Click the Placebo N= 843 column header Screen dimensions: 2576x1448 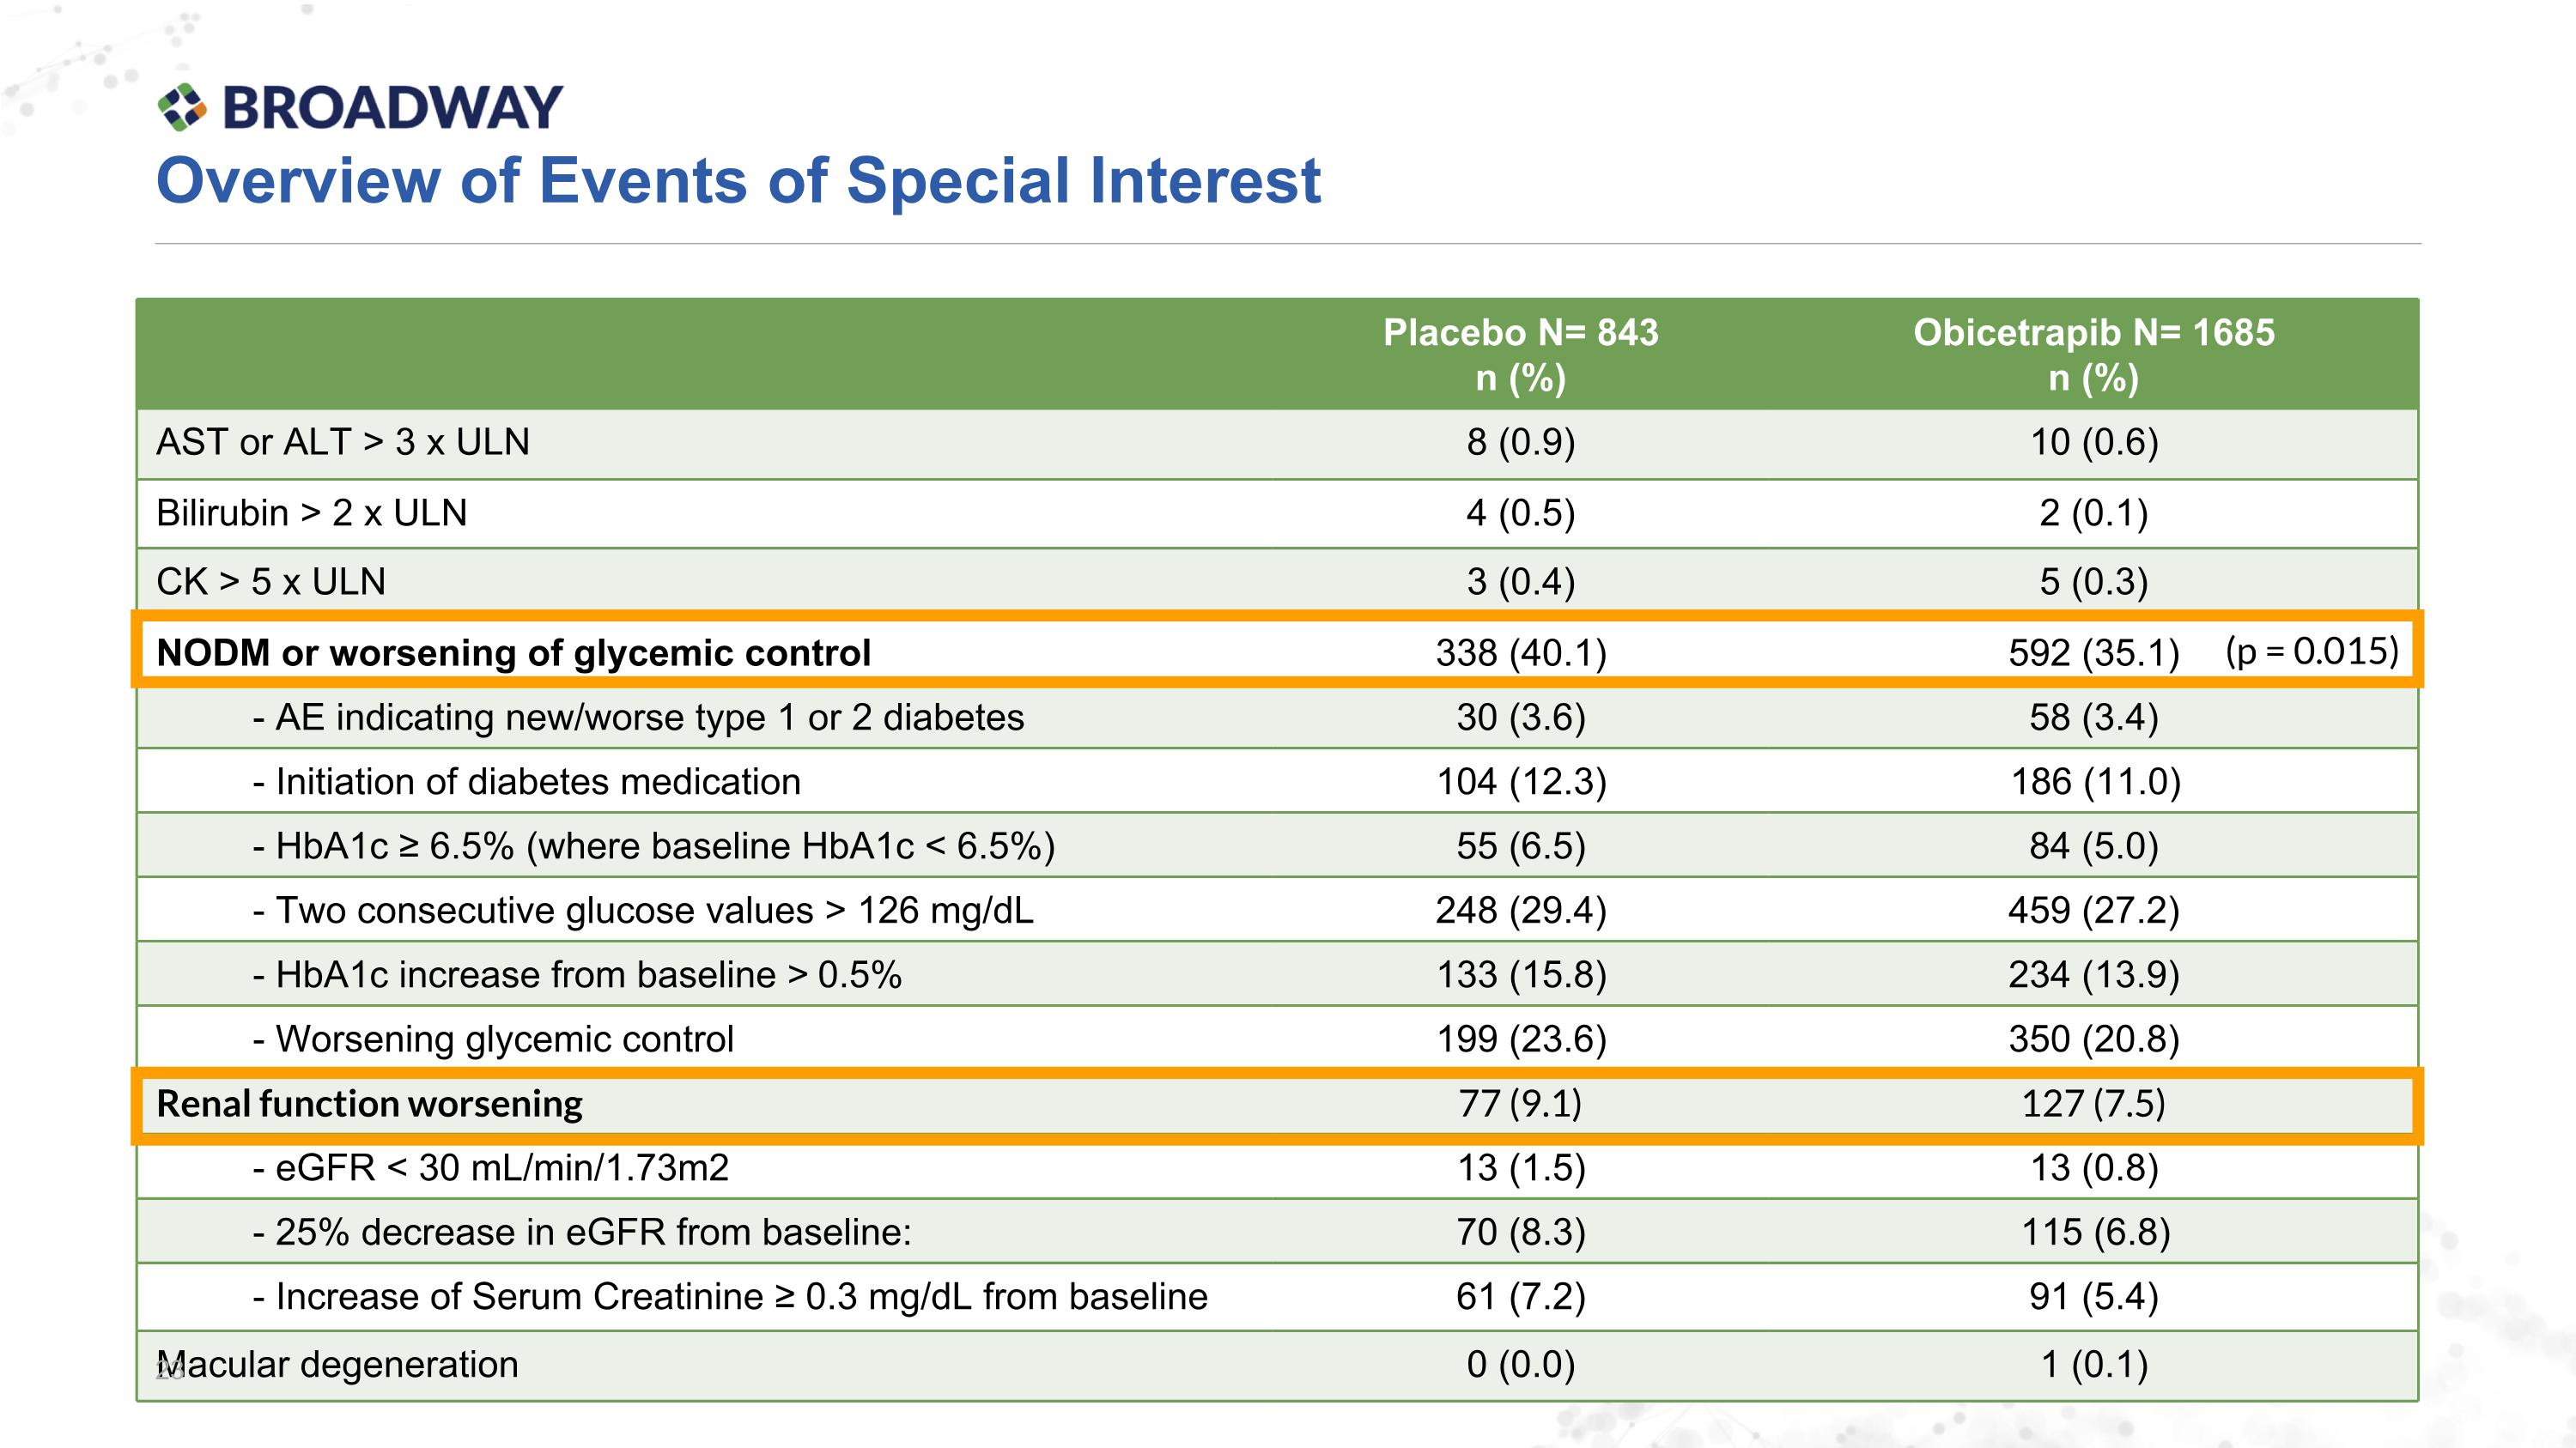1520,354
